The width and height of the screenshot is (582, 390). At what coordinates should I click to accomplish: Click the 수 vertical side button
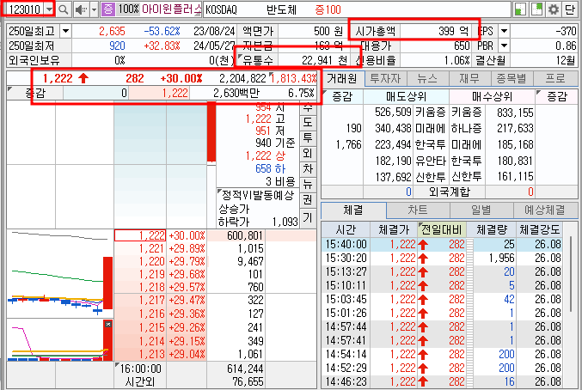[x=308, y=108]
